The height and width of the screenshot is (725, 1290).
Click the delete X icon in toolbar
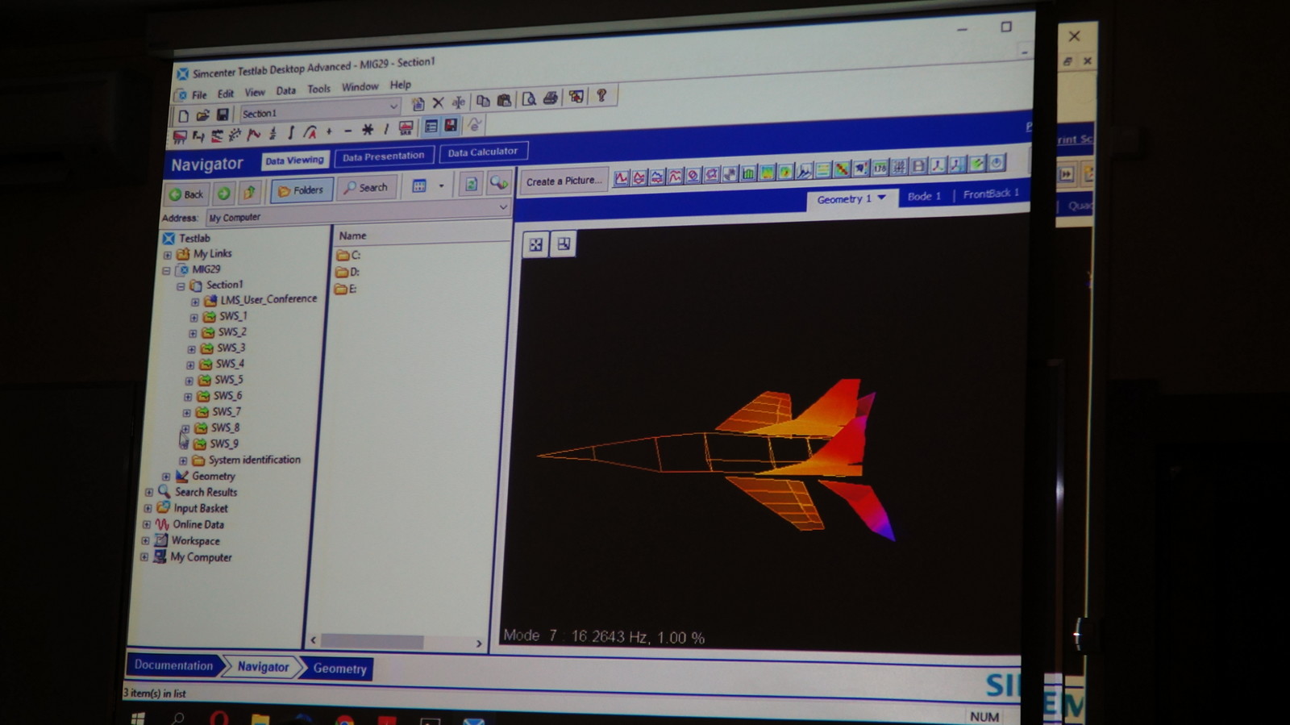(438, 102)
